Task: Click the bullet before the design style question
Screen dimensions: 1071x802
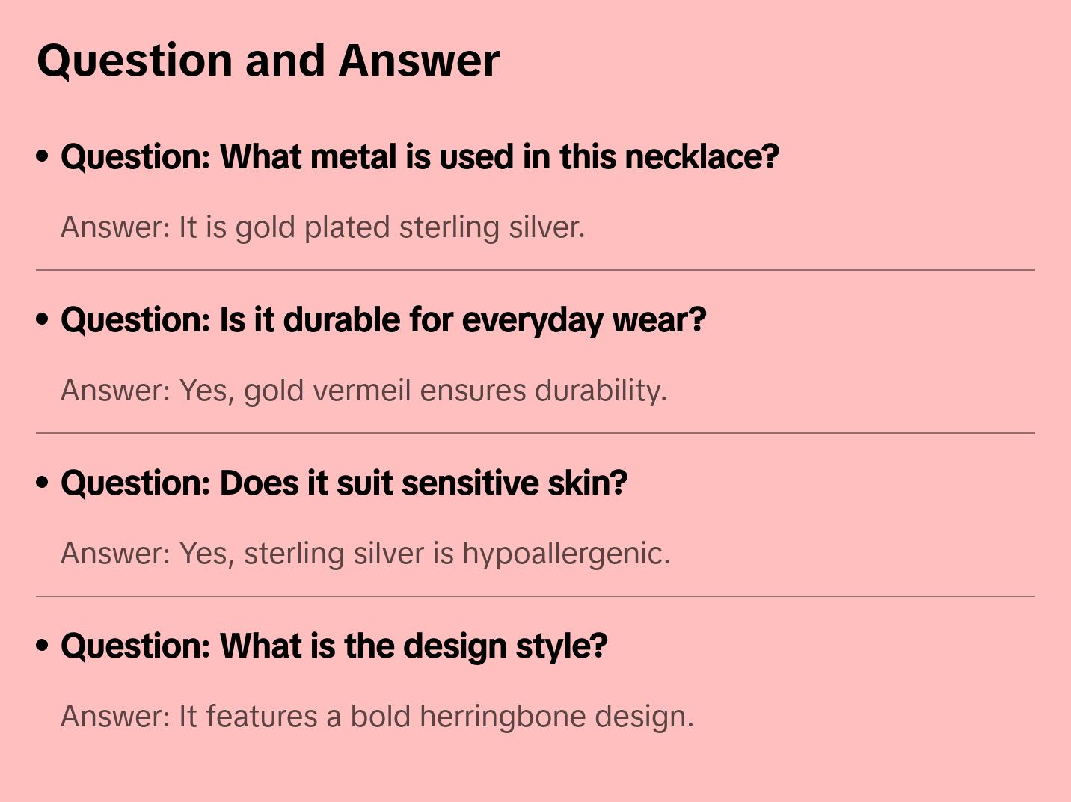Action: coord(43,646)
